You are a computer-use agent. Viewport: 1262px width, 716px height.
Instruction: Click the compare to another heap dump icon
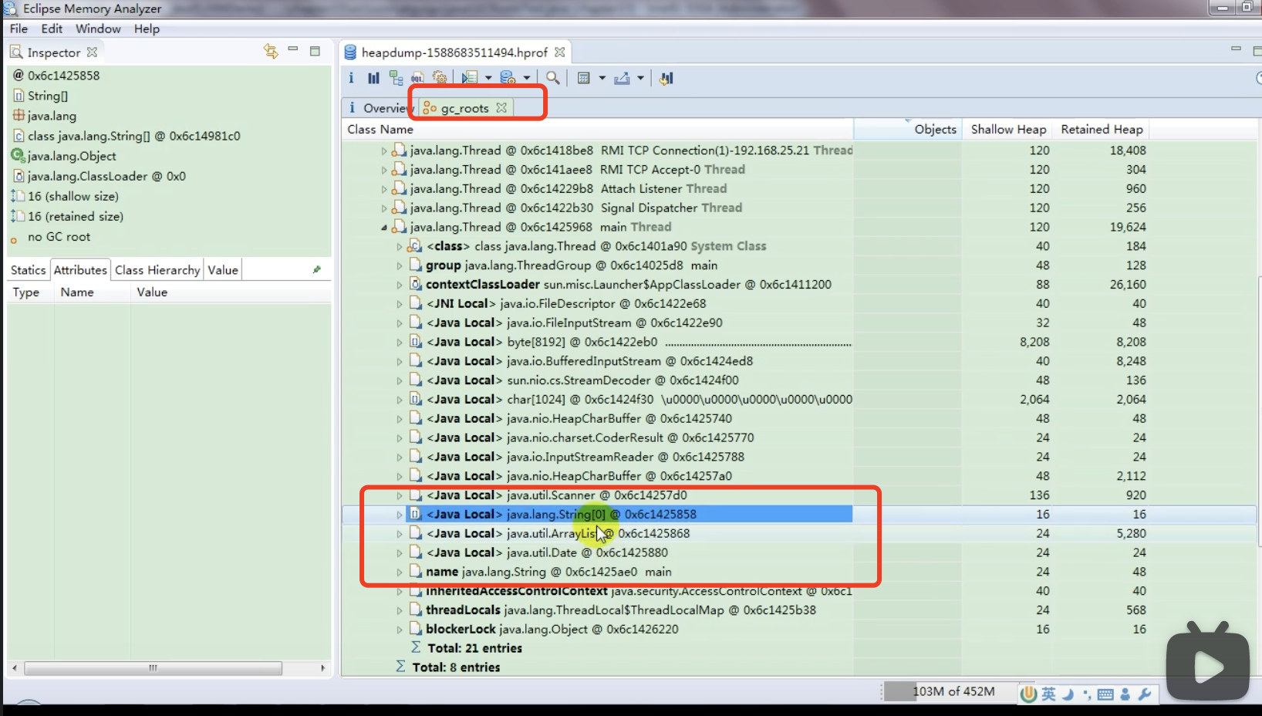pyautogui.click(x=666, y=78)
